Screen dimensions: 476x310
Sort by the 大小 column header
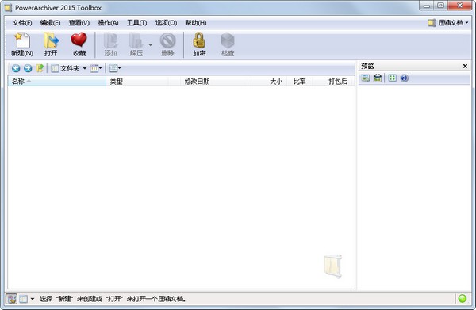point(267,82)
